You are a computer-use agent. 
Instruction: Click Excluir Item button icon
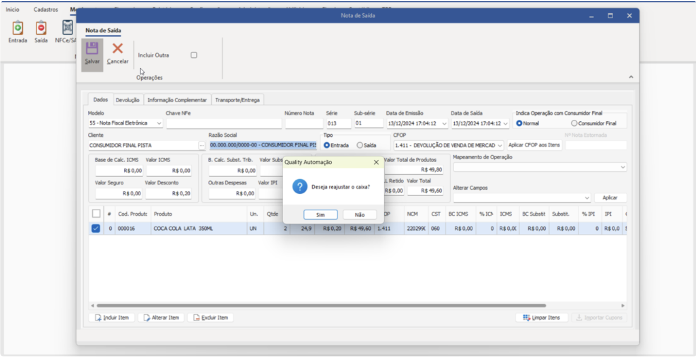[197, 318]
